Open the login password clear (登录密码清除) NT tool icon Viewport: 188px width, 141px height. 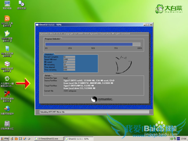coord(7,97)
